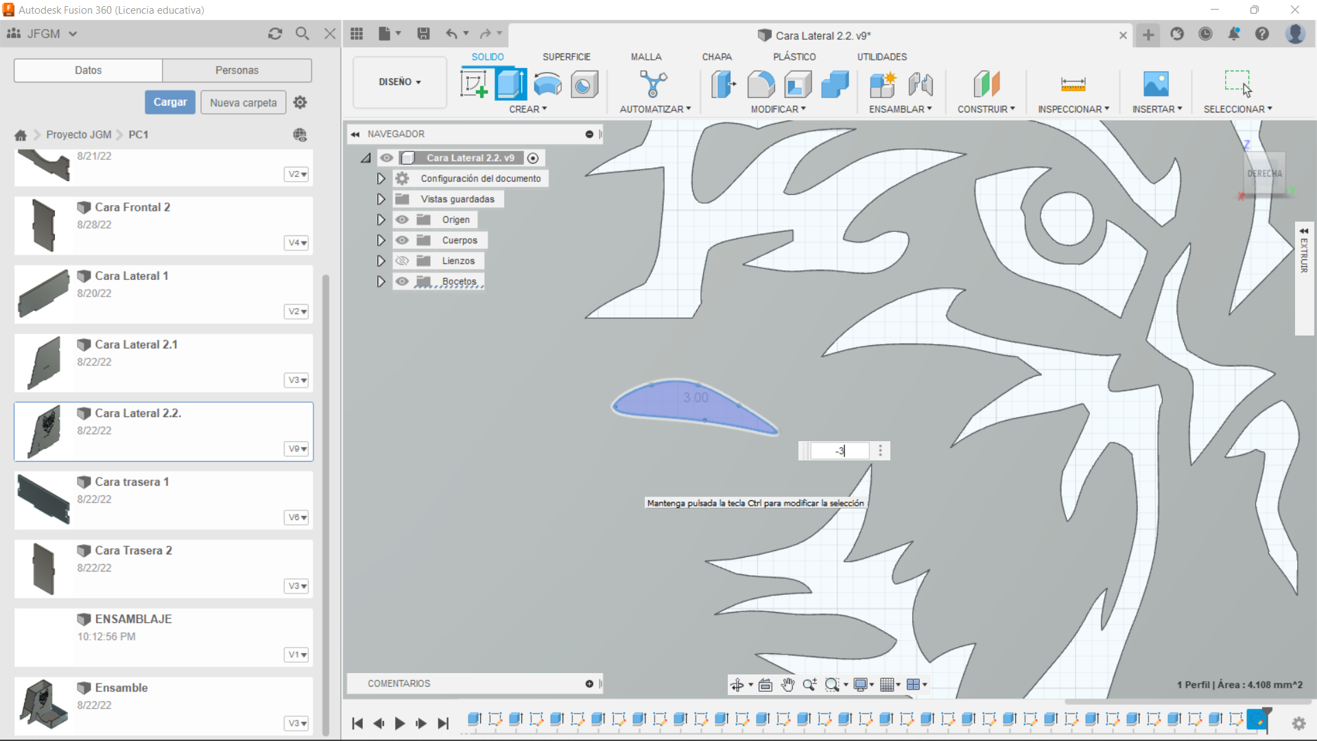This screenshot has height=741, width=1317.
Task: Click the refresh icon in data panel
Action: tap(275, 34)
